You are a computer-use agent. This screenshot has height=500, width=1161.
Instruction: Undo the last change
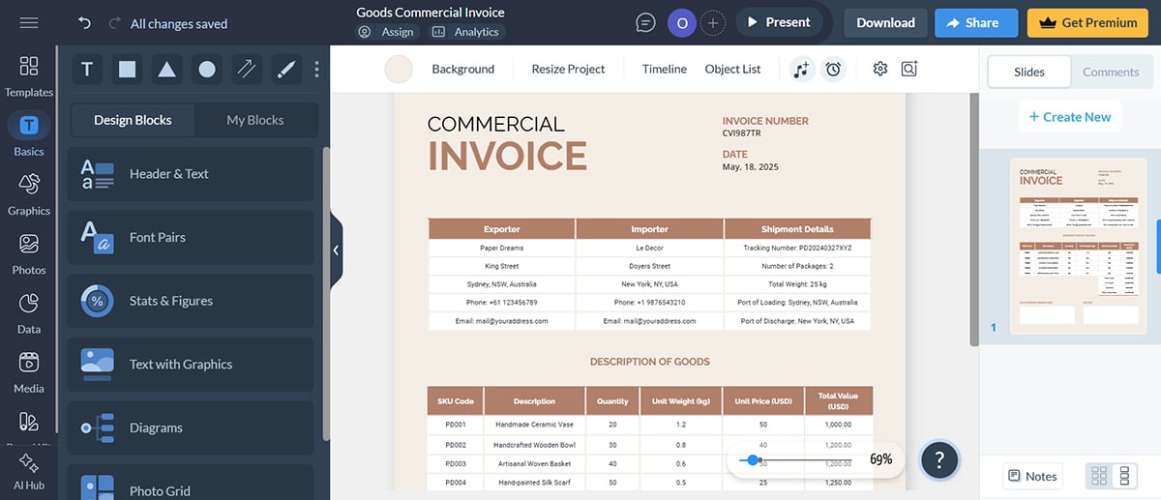[x=85, y=23]
